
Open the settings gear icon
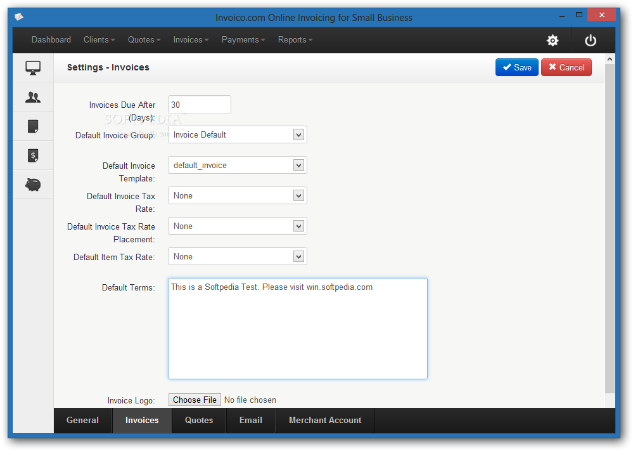[x=553, y=40]
